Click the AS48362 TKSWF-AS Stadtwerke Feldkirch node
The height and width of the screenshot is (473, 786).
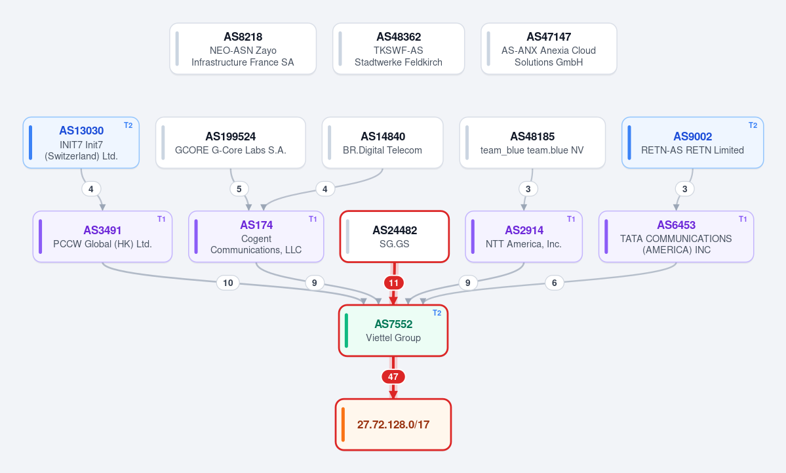(399, 49)
